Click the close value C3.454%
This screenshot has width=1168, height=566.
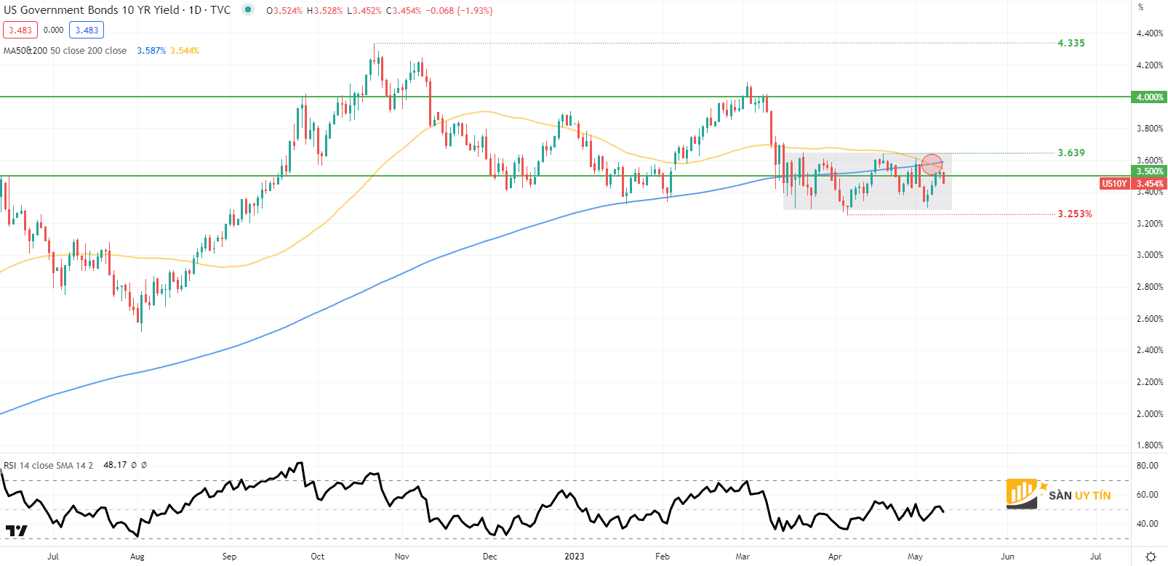[x=403, y=11]
